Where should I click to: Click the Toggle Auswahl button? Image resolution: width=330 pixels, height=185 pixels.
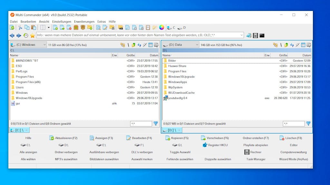click(x=180, y=152)
